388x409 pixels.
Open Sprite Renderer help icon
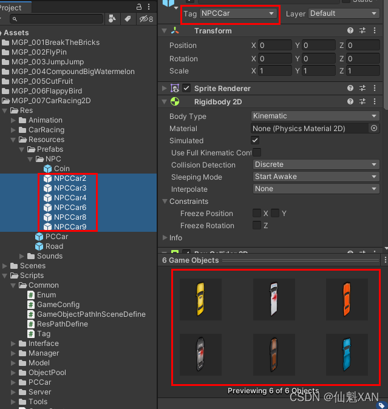[x=350, y=88]
